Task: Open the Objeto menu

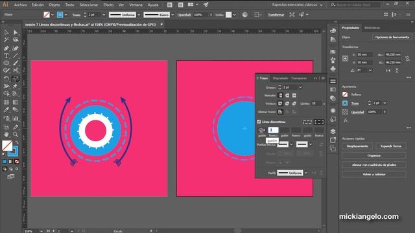Action: (54, 5)
